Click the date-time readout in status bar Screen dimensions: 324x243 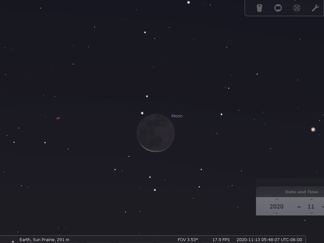(269, 240)
